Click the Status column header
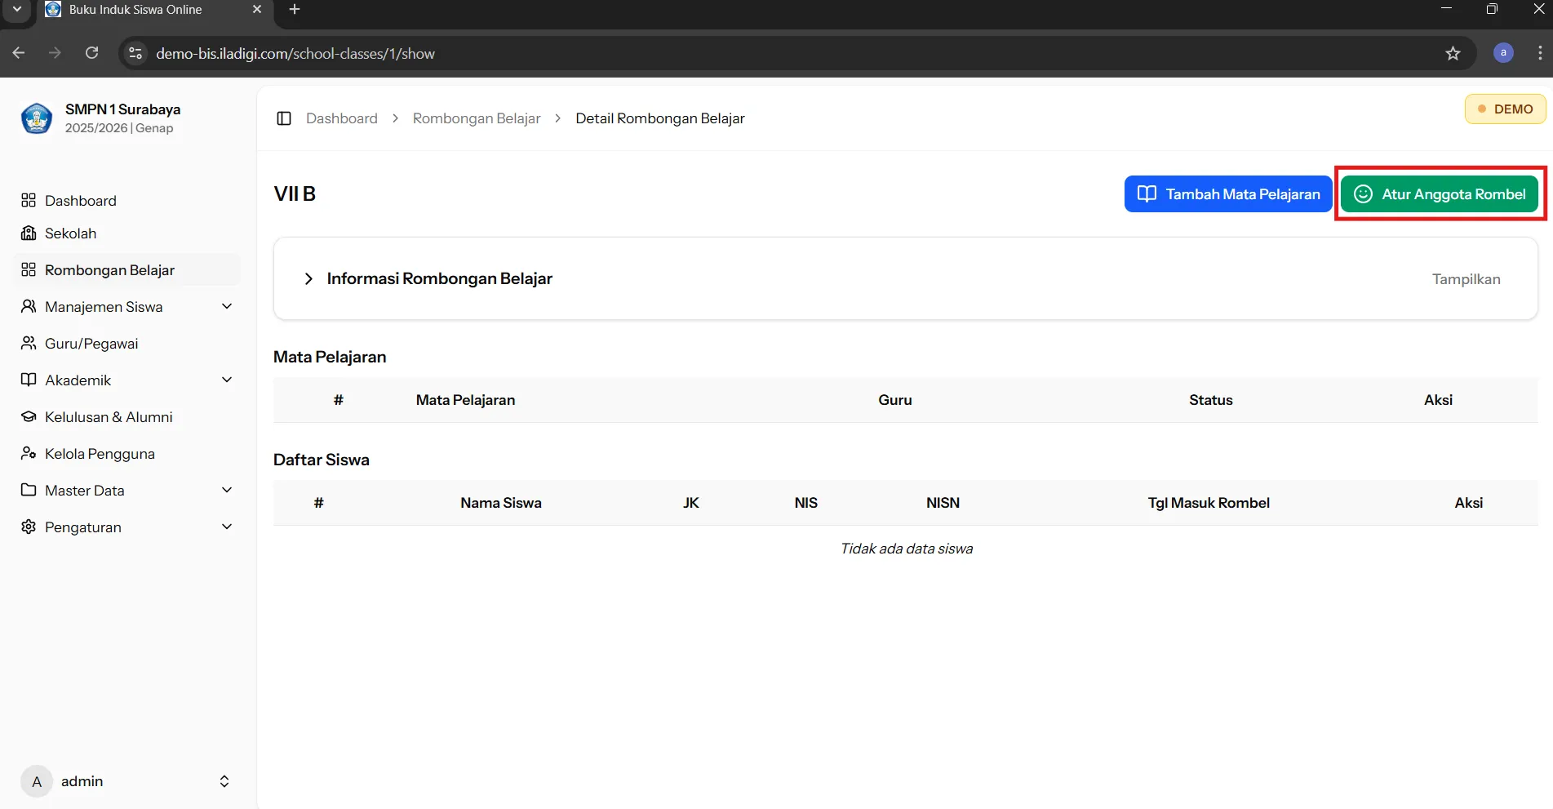Viewport: 1553px width, 809px height. click(1210, 400)
